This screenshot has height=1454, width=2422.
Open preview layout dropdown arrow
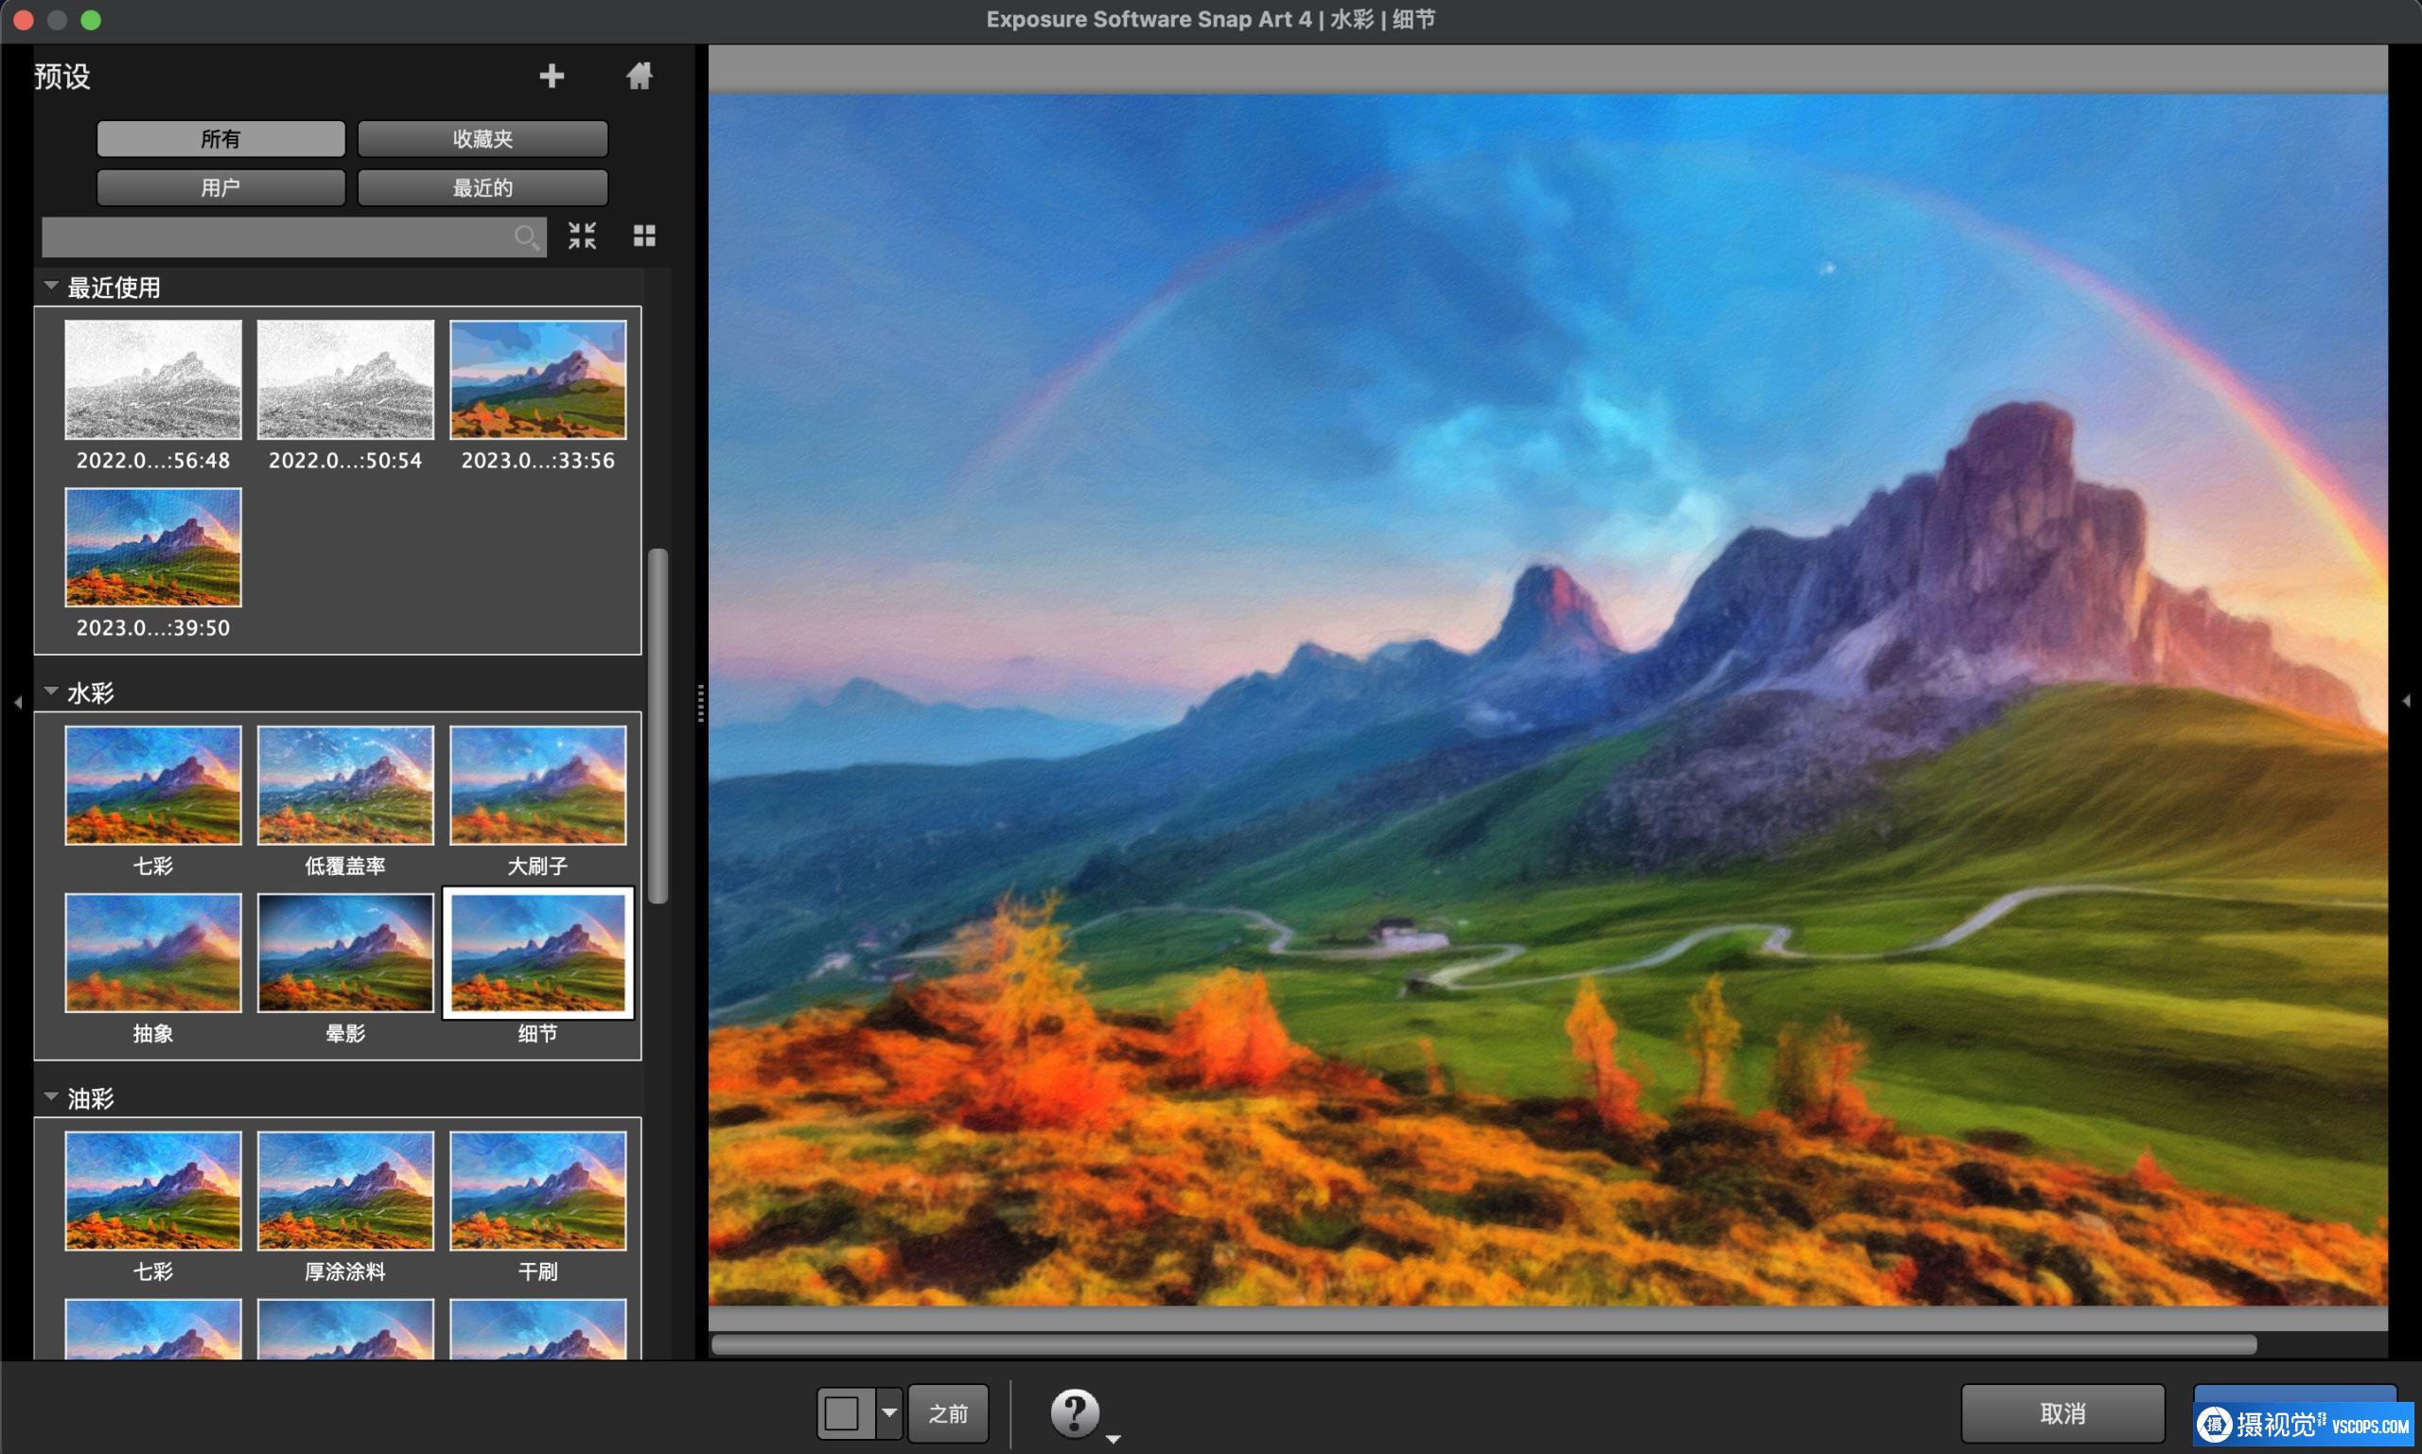point(888,1413)
